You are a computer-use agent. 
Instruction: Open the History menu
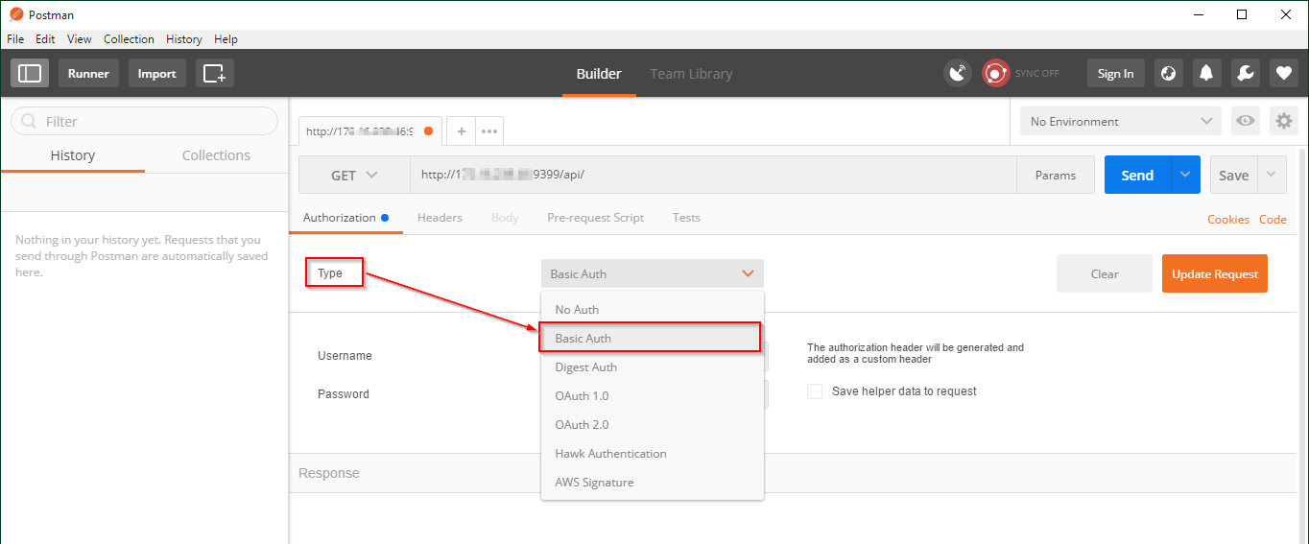click(183, 39)
